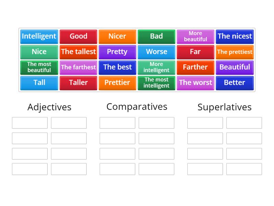
Task: Select the Worse tile
Action: tap(156, 52)
